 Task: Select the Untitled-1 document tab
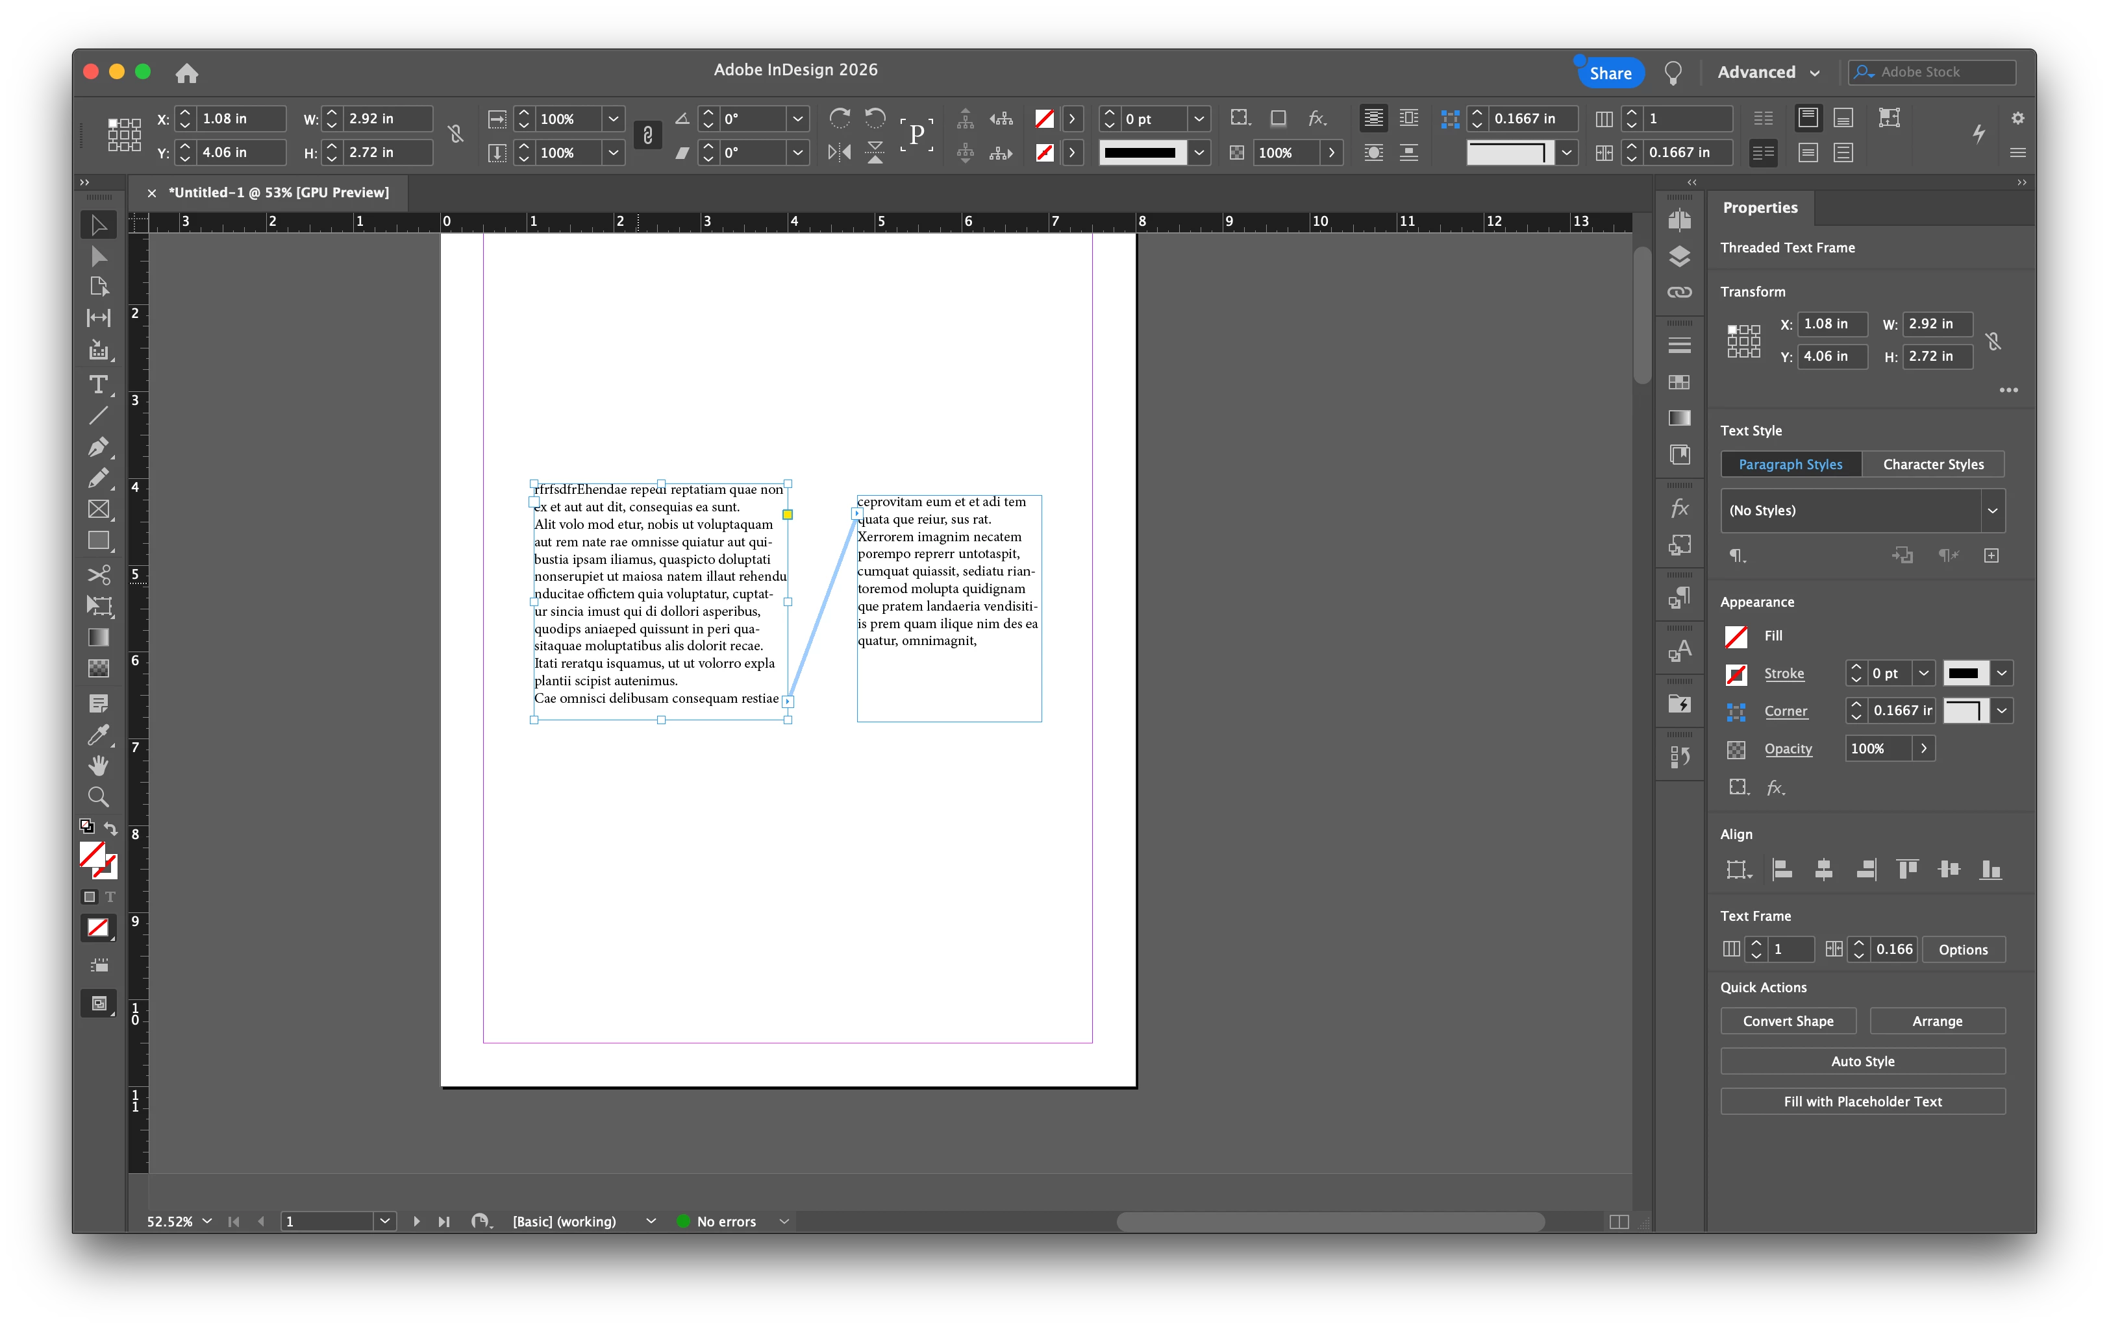click(278, 193)
